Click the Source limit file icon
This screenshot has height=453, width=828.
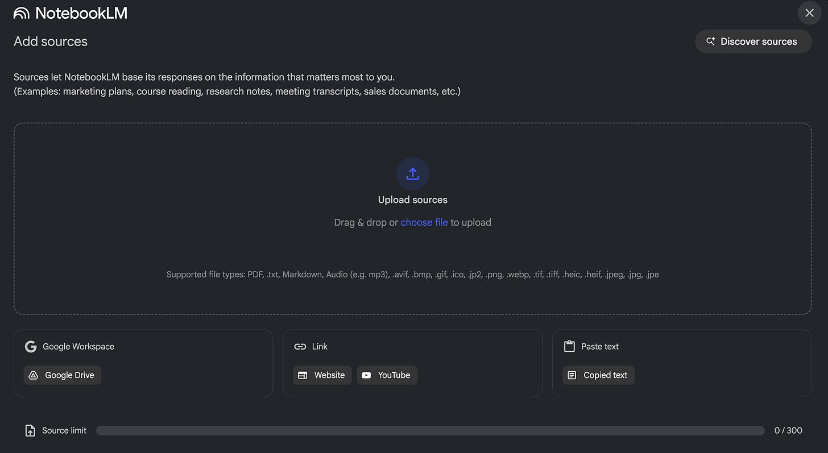coord(30,430)
